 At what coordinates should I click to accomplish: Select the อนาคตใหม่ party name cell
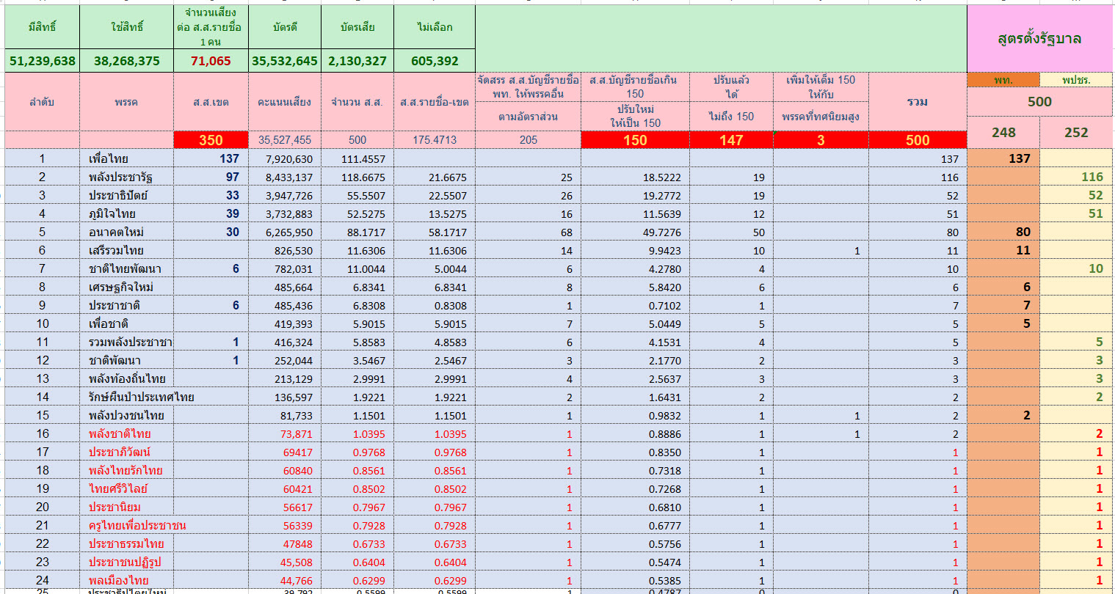pyautogui.click(x=126, y=232)
